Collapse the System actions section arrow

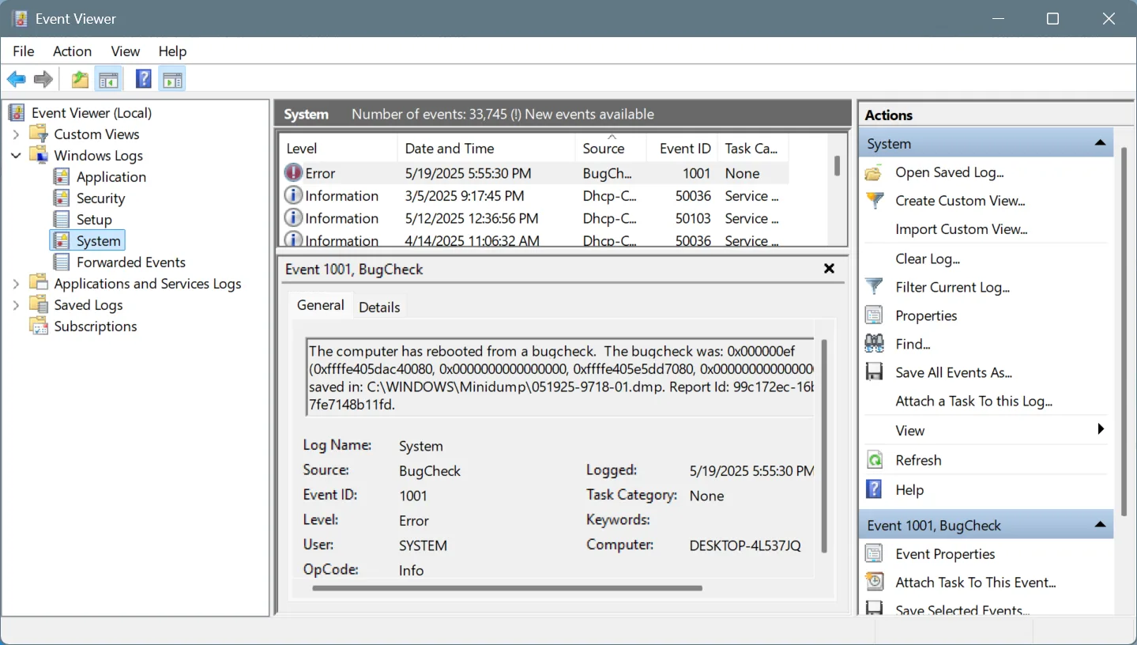click(x=1099, y=143)
